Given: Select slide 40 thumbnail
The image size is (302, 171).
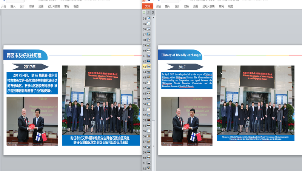Looking at the screenshot, I should pos(148,51).
